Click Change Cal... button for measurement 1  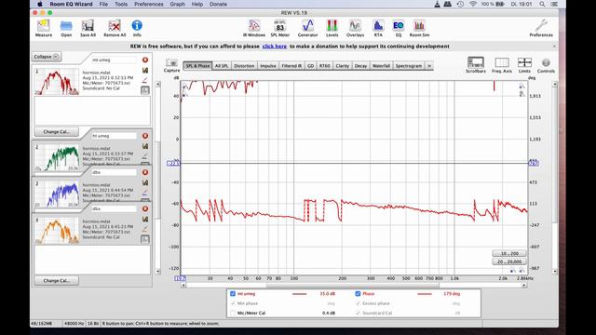56,132
